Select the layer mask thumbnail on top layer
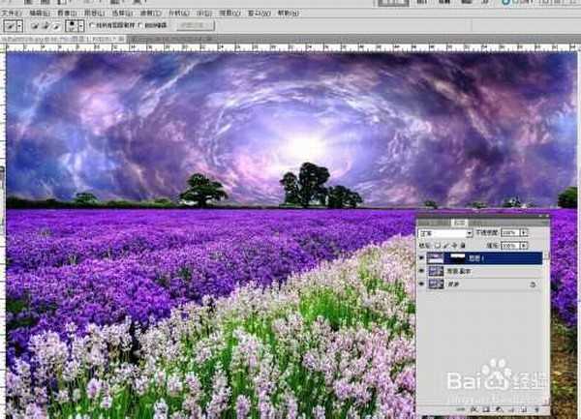Screen dimensions: 581x419 pos(460,258)
